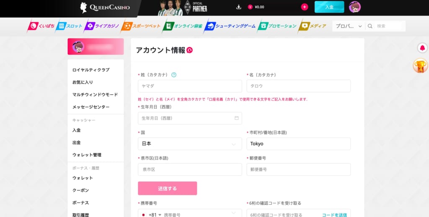Screen dimensions: 429x217
Task: Click the スポーツベット soccer ball icon
Action: coord(127,26)
